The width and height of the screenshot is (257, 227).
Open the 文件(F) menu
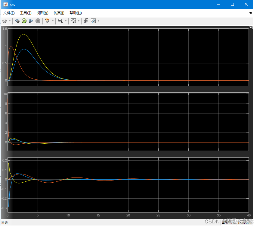(9, 13)
